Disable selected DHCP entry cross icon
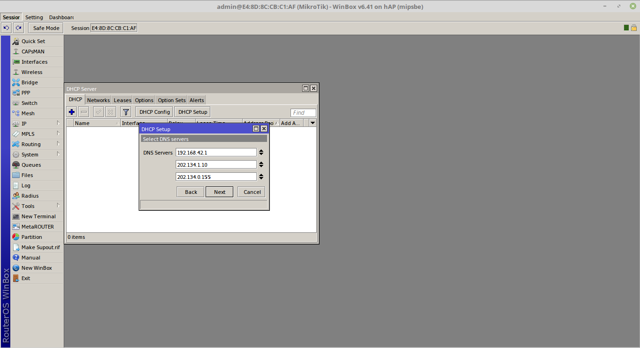The image size is (640, 348). point(111,112)
